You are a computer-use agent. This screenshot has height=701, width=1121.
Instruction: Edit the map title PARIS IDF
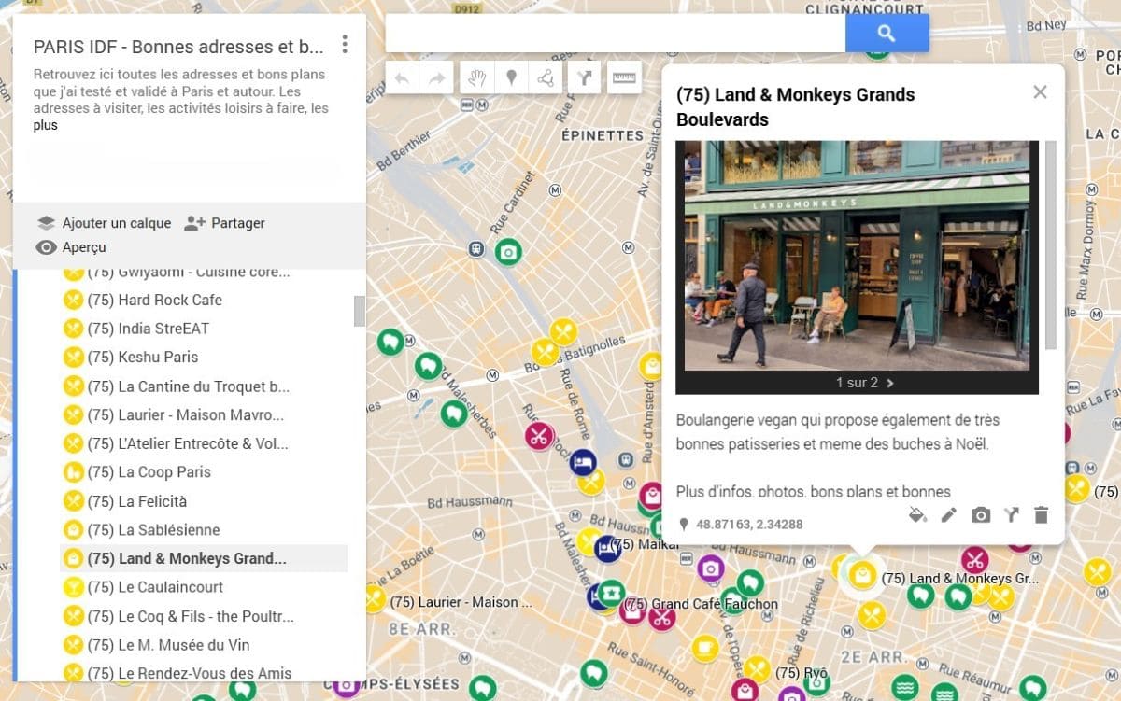[x=178, y=47]
